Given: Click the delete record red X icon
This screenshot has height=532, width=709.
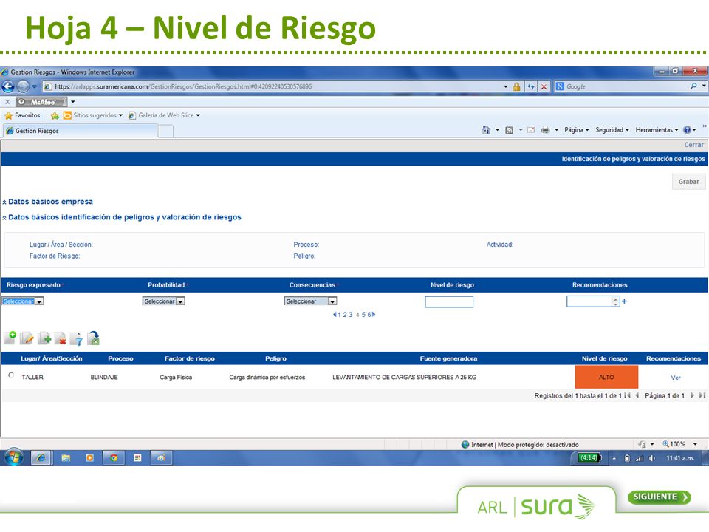Looking at the screenshot, I should 61,338.
